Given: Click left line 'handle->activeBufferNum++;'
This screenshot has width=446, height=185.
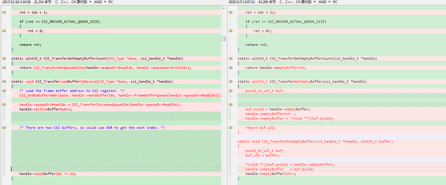Looking at the screenshot, I should [x=46, y=109].
